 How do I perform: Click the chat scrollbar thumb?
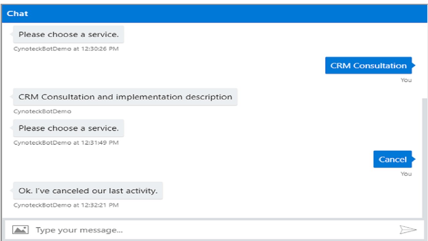pos(425,157)
